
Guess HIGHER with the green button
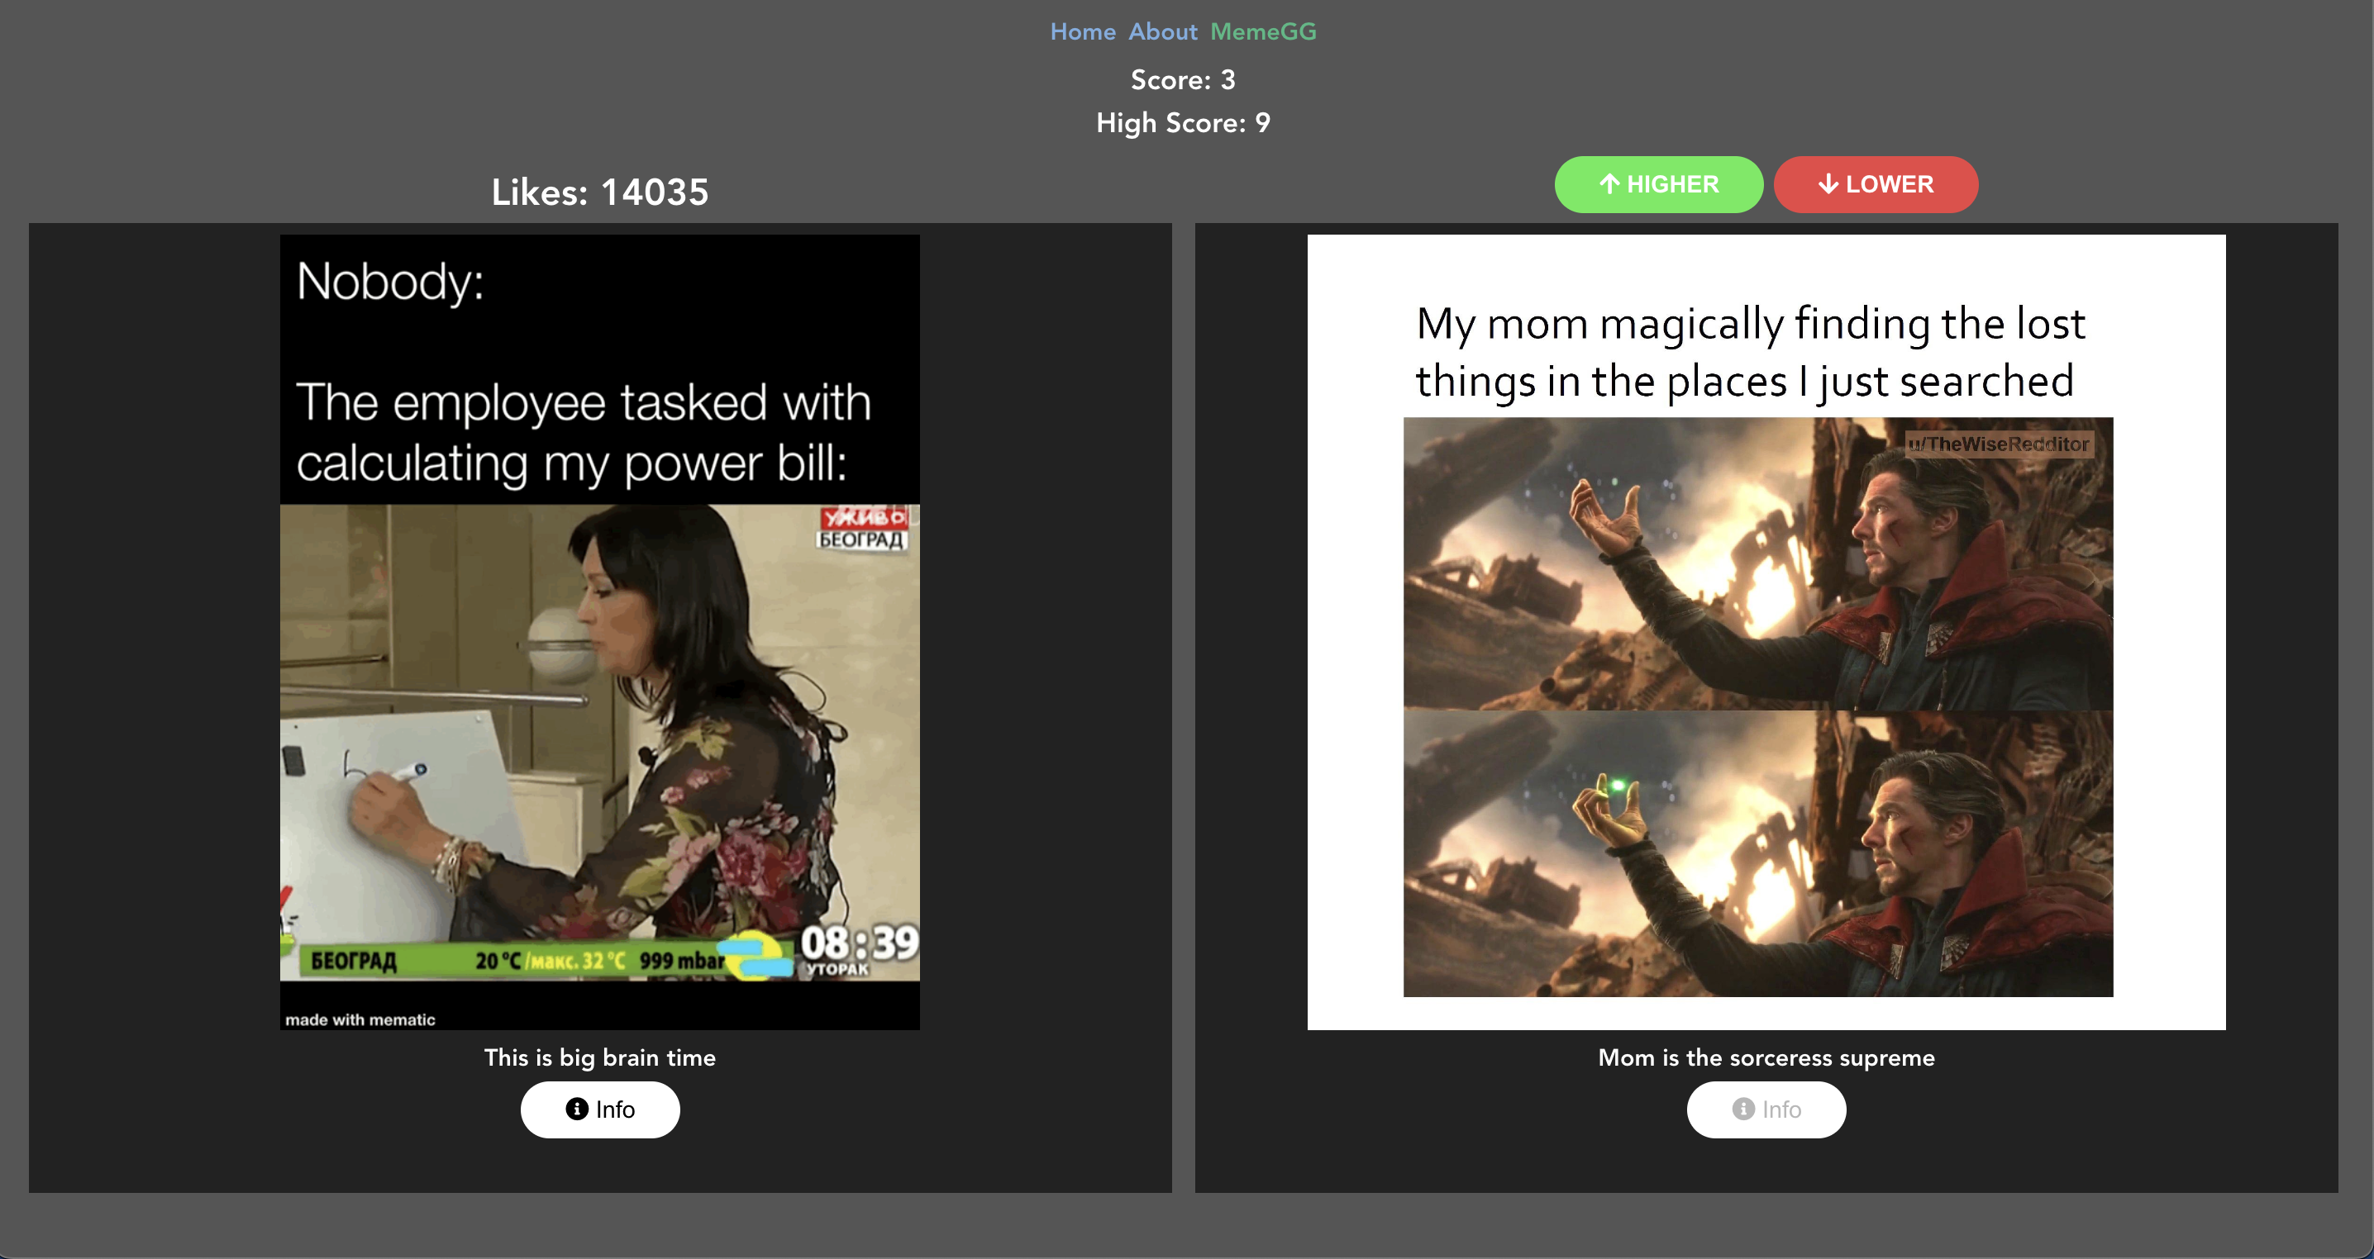1658,184
